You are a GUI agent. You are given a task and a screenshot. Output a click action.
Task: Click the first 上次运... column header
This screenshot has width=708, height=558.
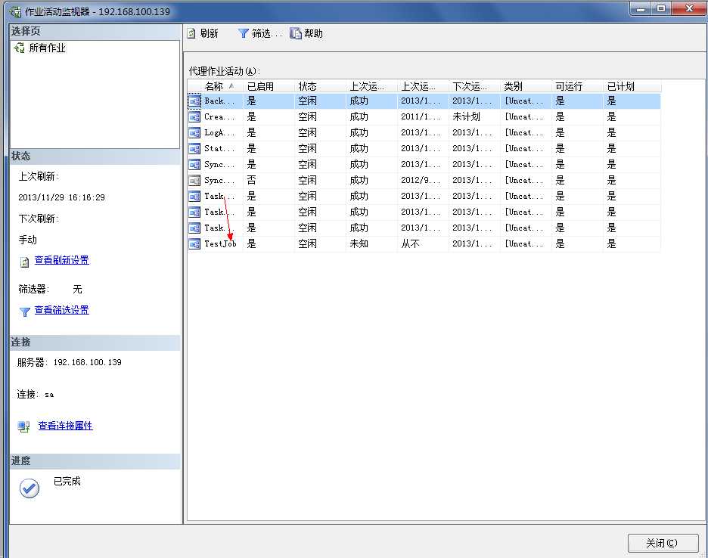point(371,86)
